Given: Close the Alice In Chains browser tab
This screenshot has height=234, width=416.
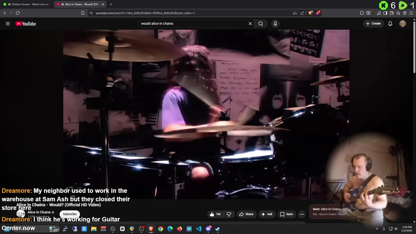Looking at the screenshot, I should point(103,4).
